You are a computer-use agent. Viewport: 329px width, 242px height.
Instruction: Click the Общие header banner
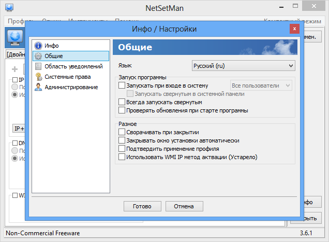click(205, 47)
